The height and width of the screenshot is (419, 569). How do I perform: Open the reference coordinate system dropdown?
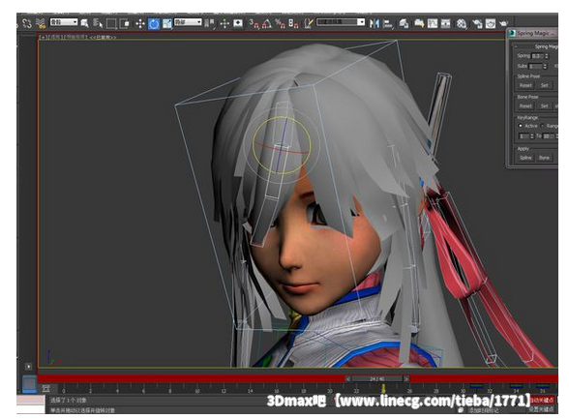[x=188, y=22]
